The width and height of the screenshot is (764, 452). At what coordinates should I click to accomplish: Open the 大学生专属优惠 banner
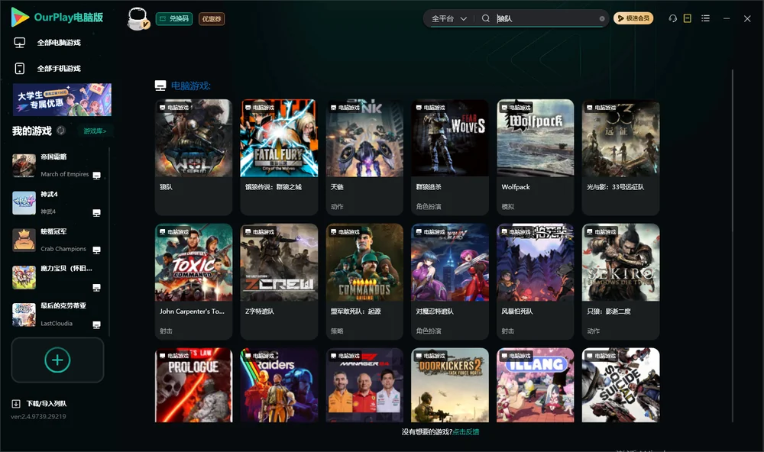click(62, 99)
